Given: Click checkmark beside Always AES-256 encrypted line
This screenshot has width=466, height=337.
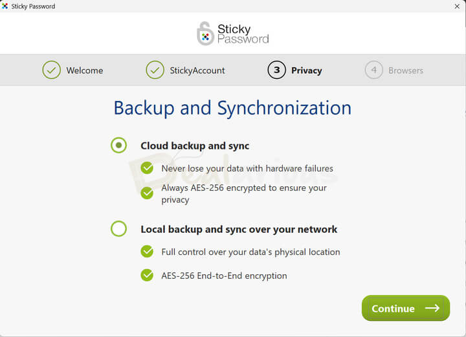Looking at the screenshot, I should point(147,193).
